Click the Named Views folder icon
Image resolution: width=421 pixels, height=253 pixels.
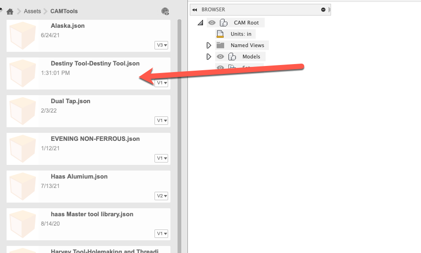tap(220, 45)
